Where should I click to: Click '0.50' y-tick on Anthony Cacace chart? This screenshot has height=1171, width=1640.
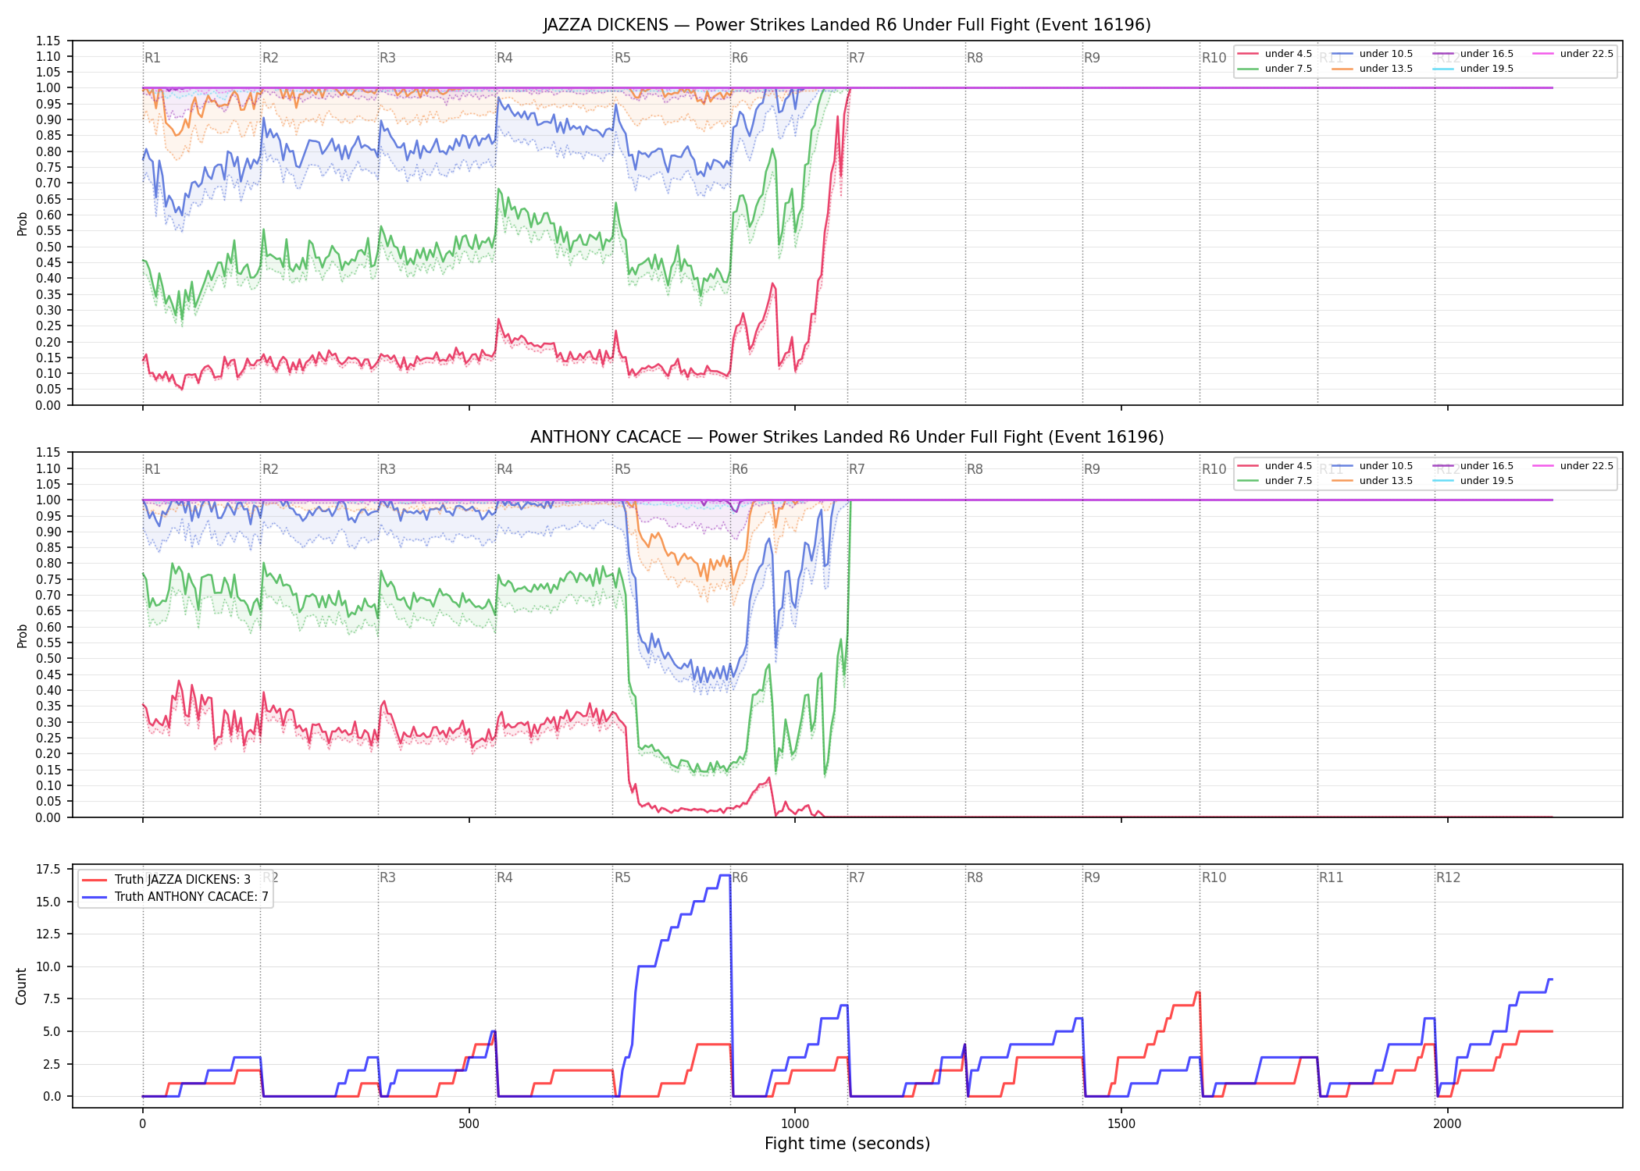point(48,658)
